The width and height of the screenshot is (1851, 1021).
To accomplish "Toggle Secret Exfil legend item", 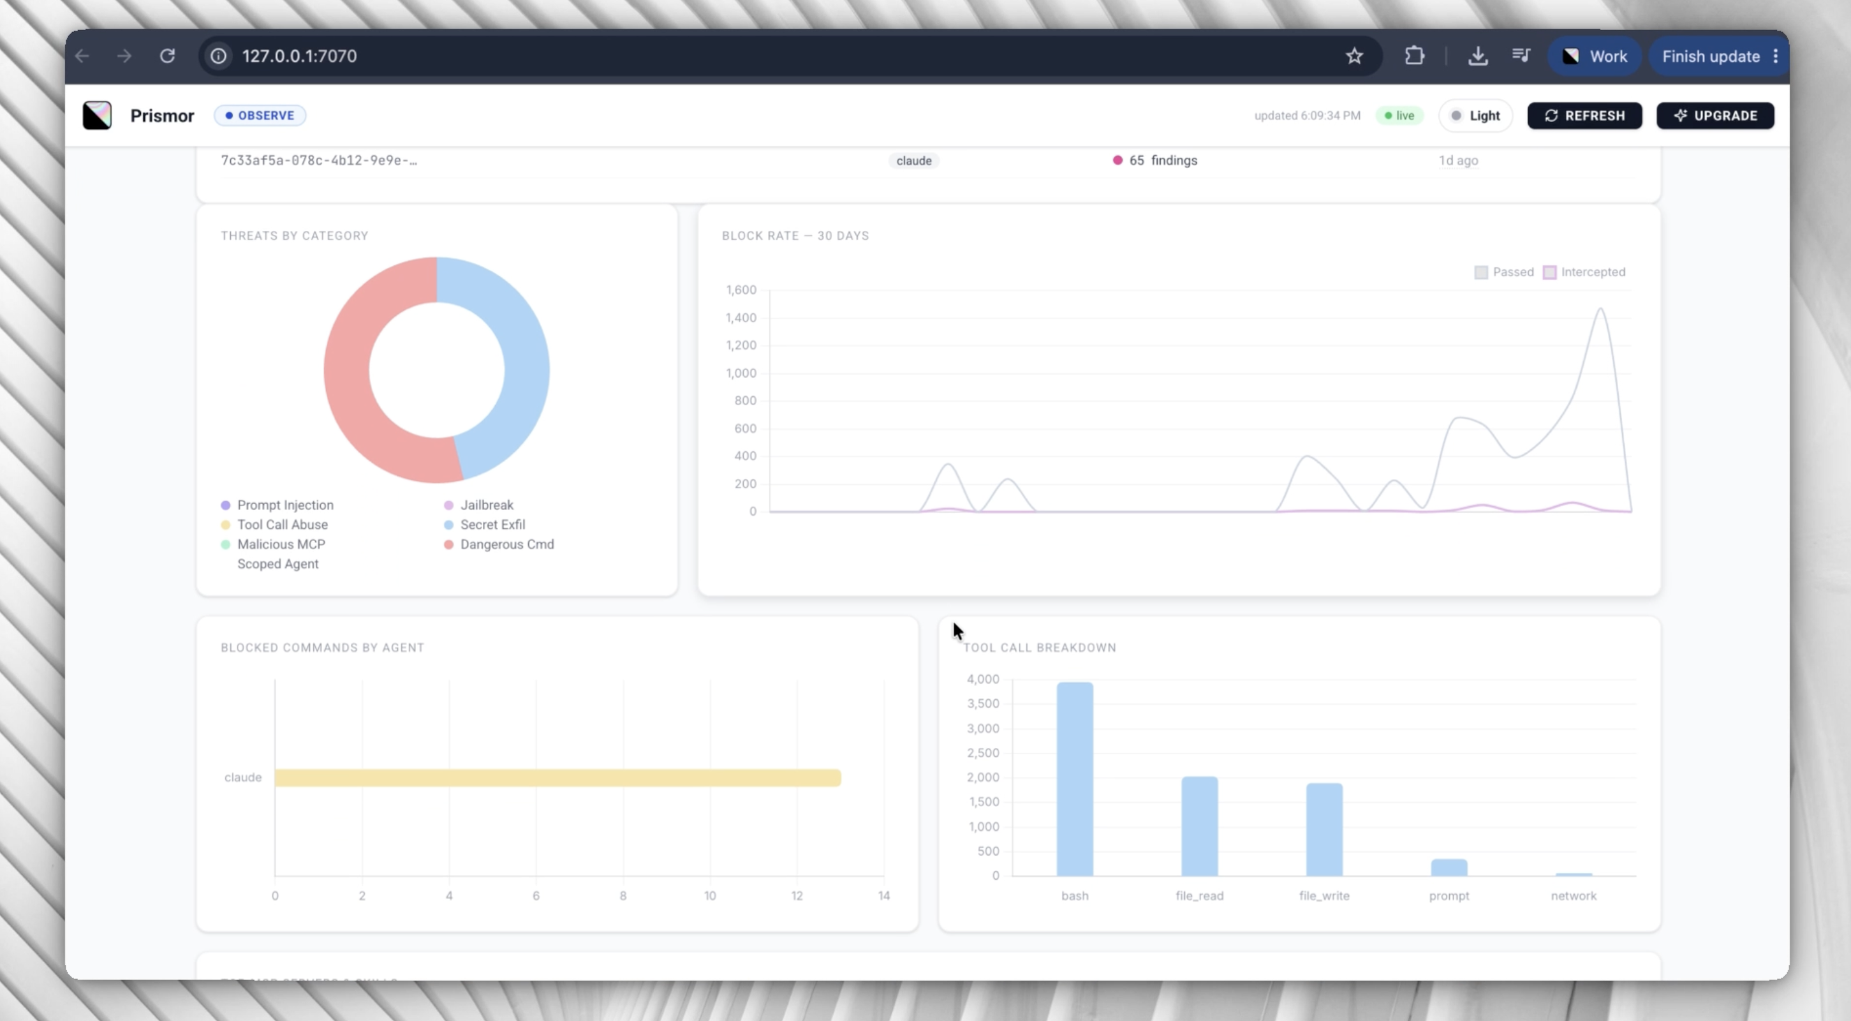I will [484, 525].
